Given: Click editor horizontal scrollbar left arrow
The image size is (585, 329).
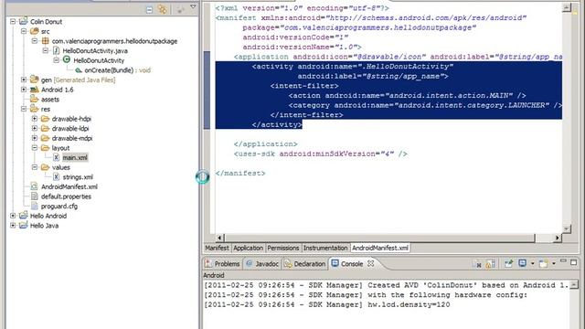Looking at the screenshot, I should tap(219, 238).
